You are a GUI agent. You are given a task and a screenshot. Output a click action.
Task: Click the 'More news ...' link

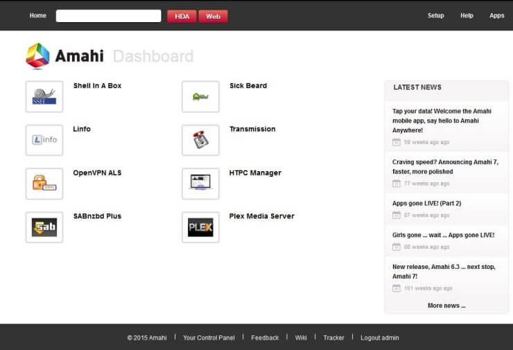(x=446, y=306)
